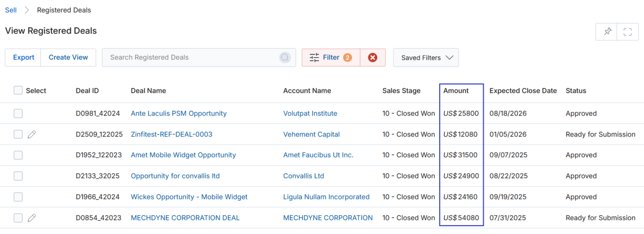
Task: Toggle the Select all checkbox
Action: [x=18, y=90]
